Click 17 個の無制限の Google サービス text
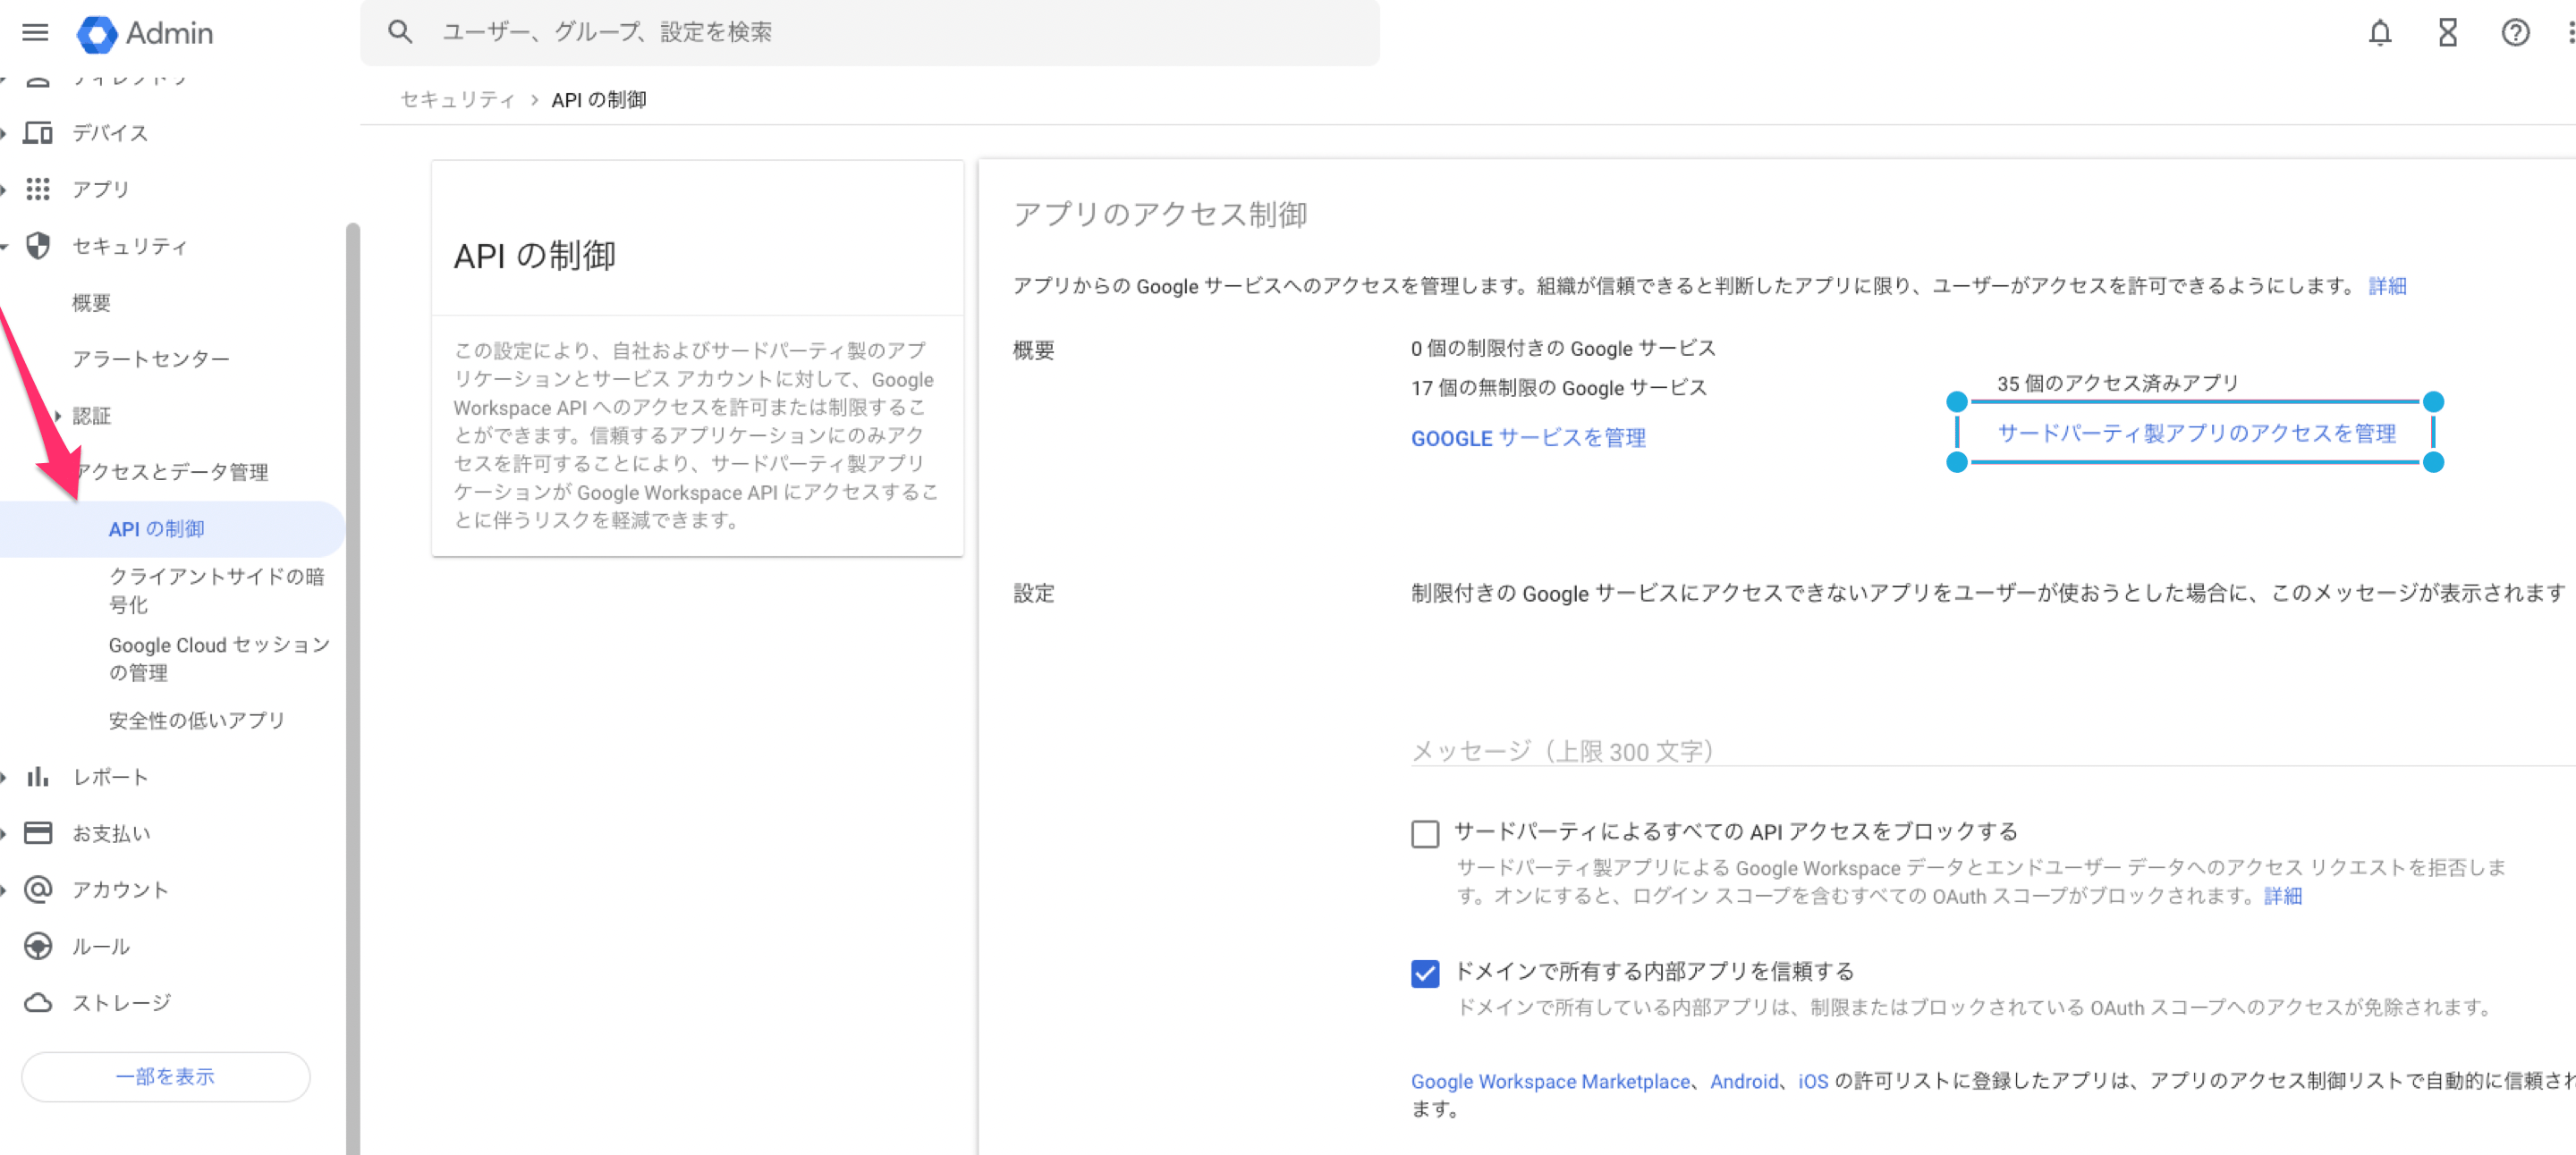The height and width of the screenshot is (1155, 2576). [x=1558, y=388]
